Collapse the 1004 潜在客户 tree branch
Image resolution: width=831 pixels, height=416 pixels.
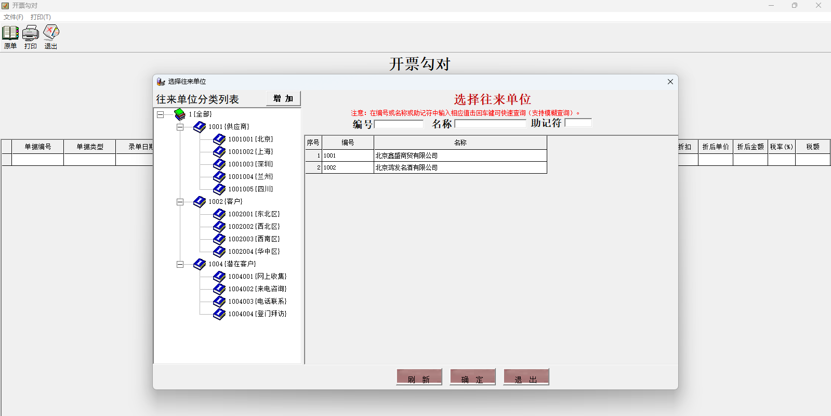(x=180, y=264)
